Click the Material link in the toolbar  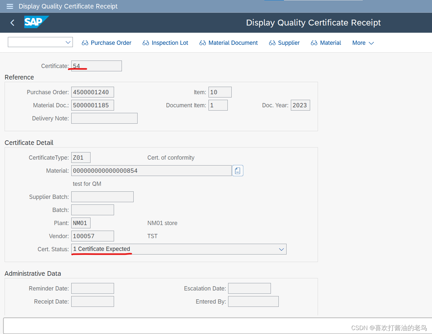point(331,43)
